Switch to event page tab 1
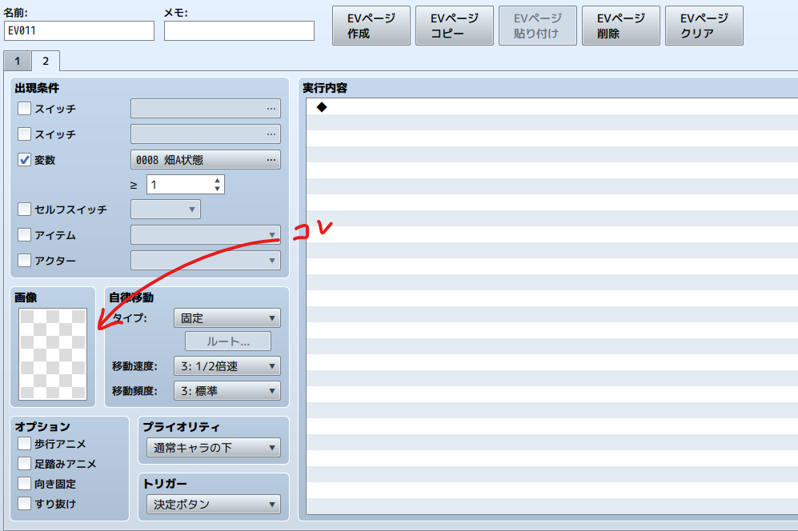 coord(18,61)
